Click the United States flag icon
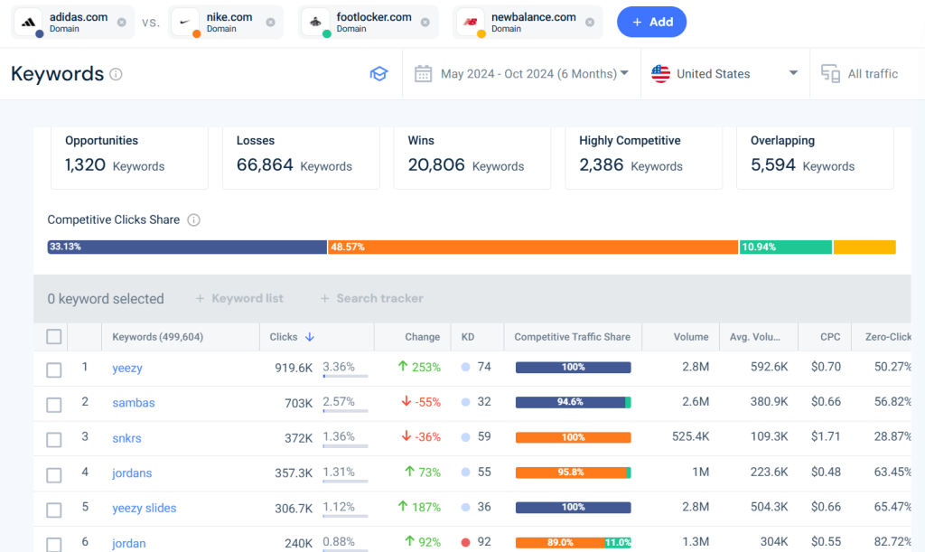925x552 pixels. click(x=660, y=73)
